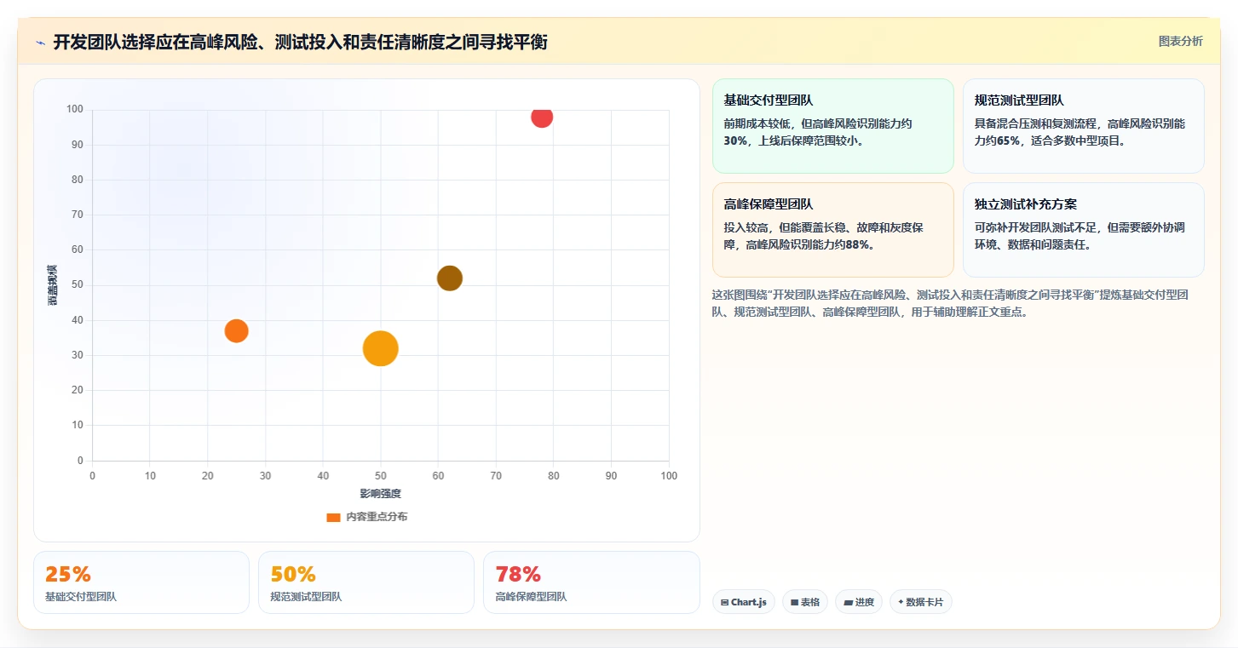Click the icon inside the 进度 chip
This screenshot has height=648, width=1238.
pyautogui.click(x=848, y=602)
